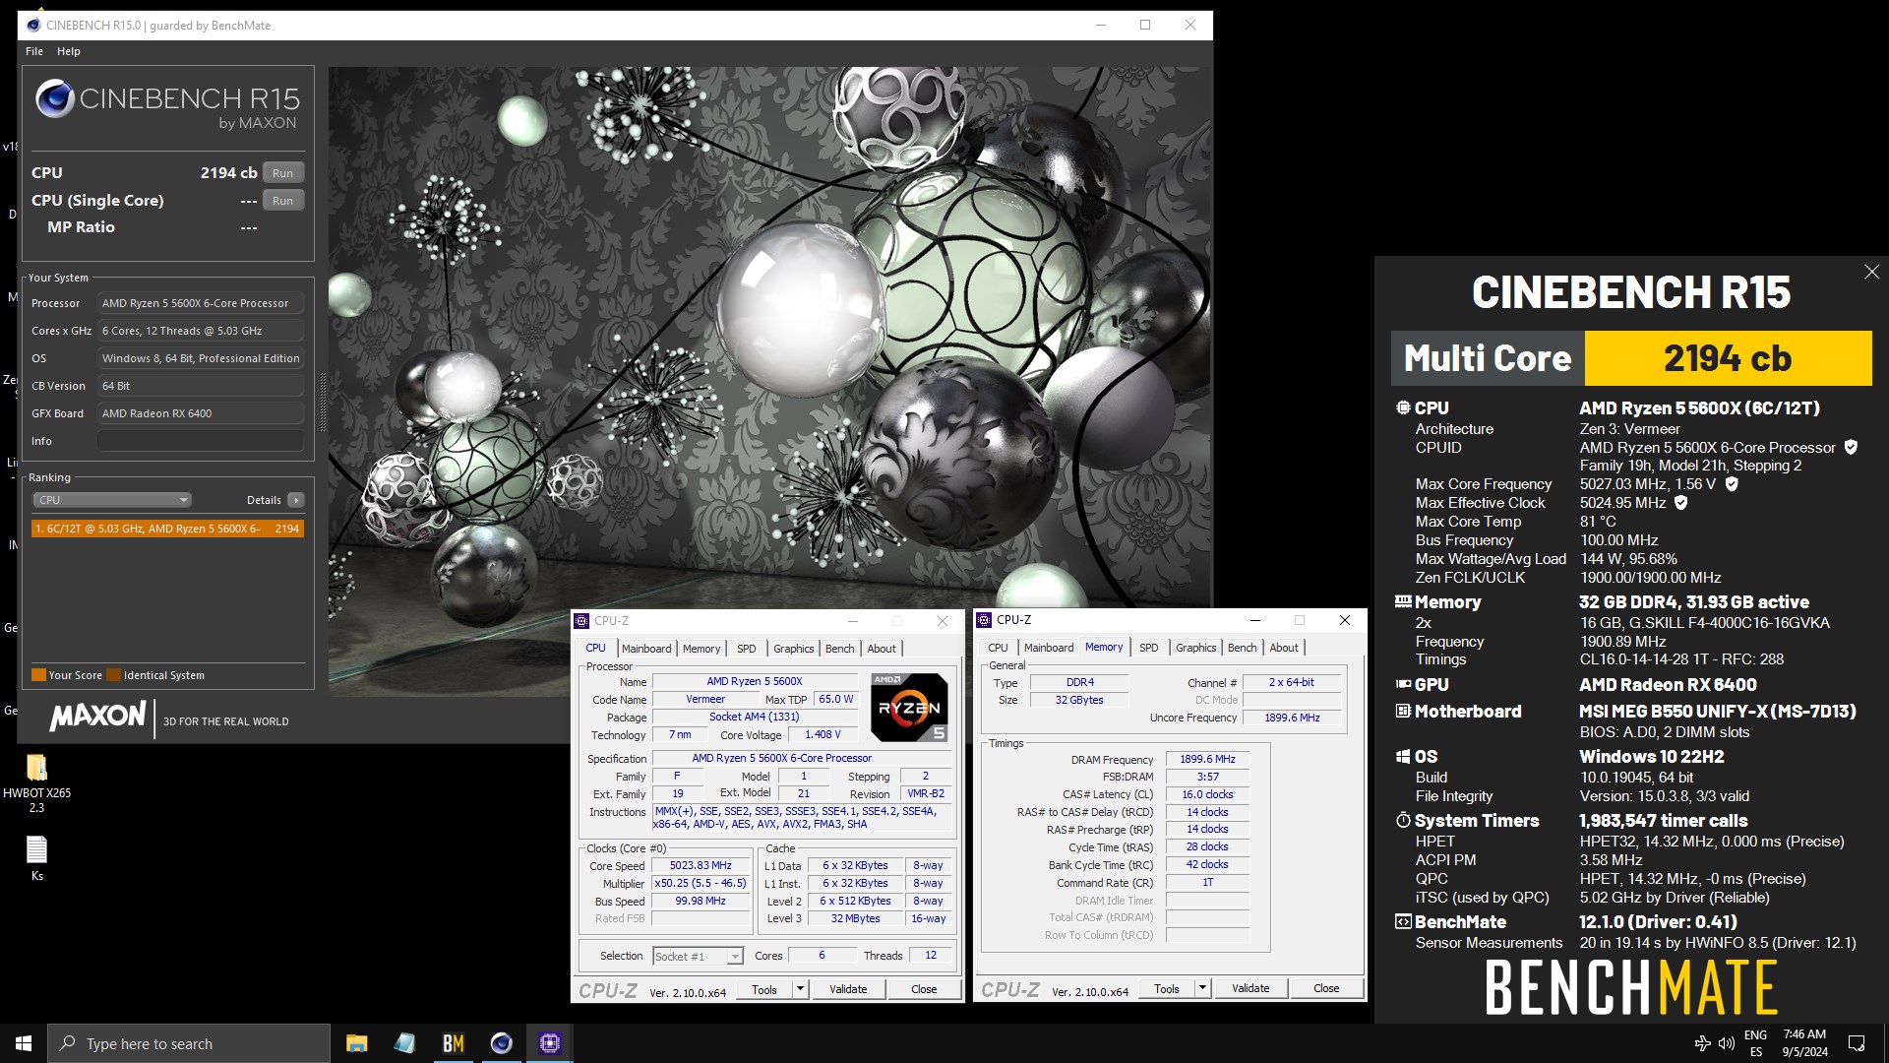
Task: Expand Tools dropdown arrow in right CPU-Z
Action: tap(1202, 989)
